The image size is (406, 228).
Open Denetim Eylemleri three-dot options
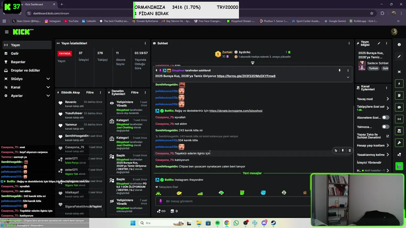[x=145, y=92]
